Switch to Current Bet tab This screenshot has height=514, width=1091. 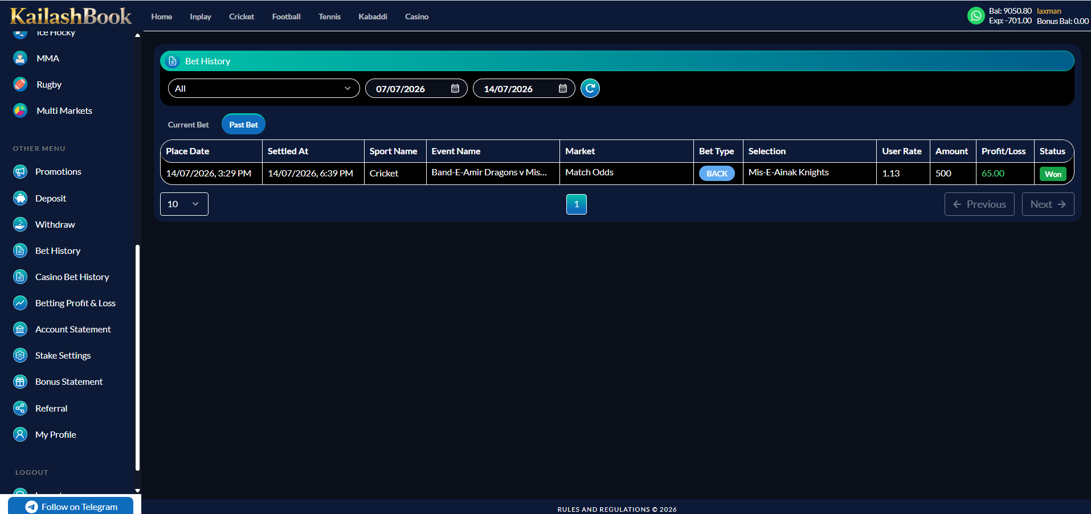[x=188, y=125]
